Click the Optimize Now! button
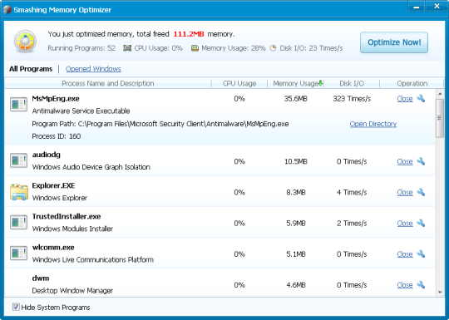This screenshot has width=449, height=320. coord(394,42)
